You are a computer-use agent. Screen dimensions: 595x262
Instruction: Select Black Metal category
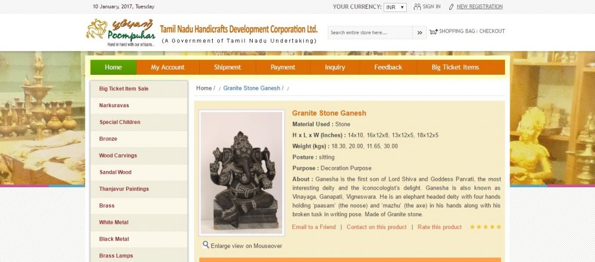click(x=139, y=239)
